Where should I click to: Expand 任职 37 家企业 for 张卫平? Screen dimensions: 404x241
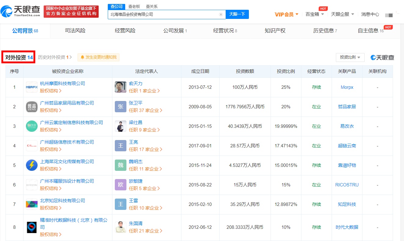(146, 110)
